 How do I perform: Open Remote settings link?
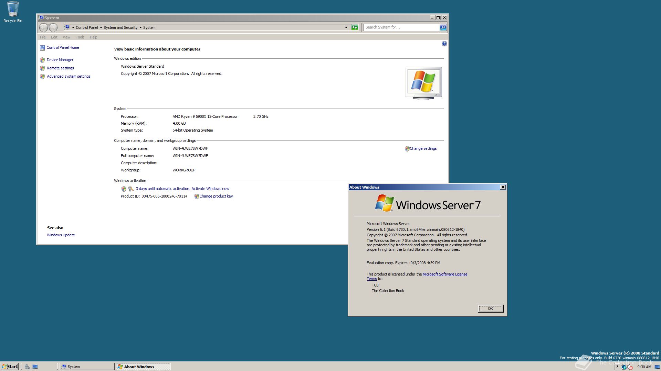[60, 68]
